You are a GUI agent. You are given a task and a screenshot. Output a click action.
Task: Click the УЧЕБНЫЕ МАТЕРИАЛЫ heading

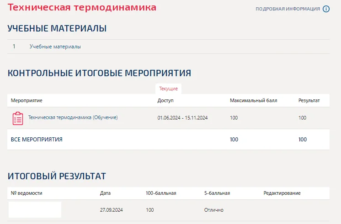click(x=57, y=28)
